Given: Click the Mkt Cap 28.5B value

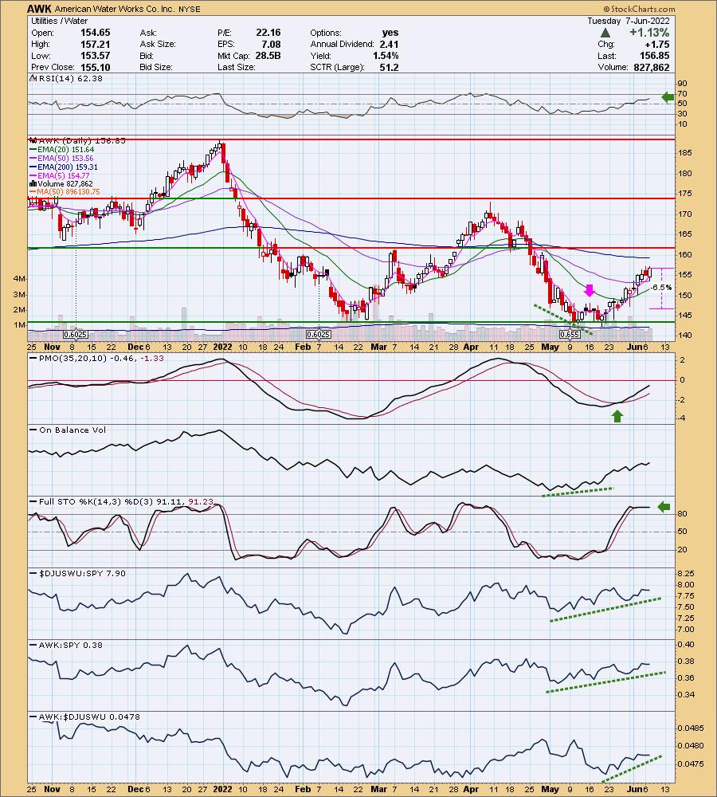Looking at the screenshot, I should 268,56.
